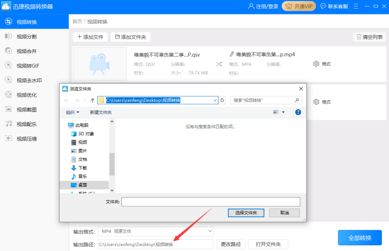Click navigation tree scrollbar down arrow

[112, 190]
